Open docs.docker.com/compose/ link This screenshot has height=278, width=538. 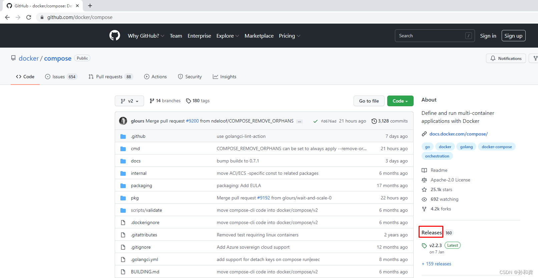[x=458, y=134]
